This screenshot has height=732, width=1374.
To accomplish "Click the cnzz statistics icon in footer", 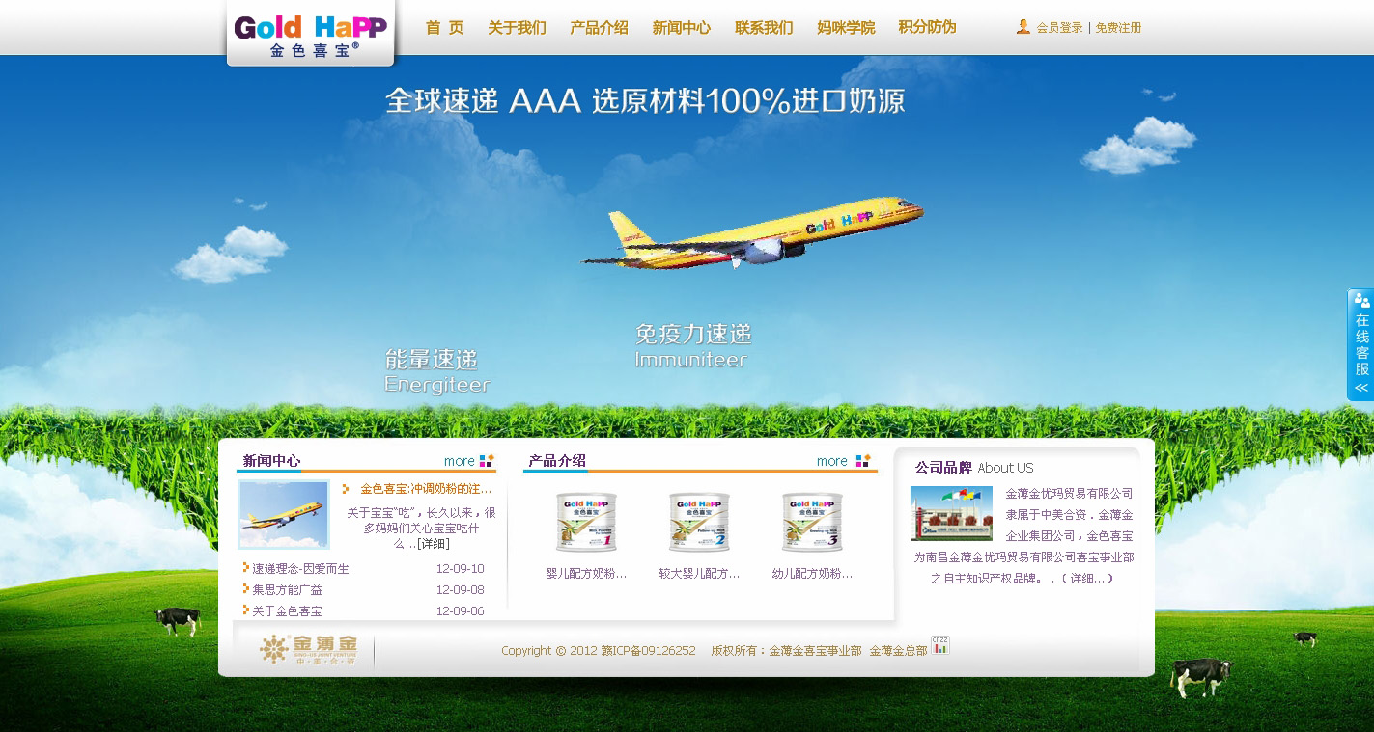I will (x=939, y=645).
